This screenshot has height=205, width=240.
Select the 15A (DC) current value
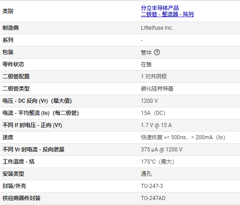(153, 113)
